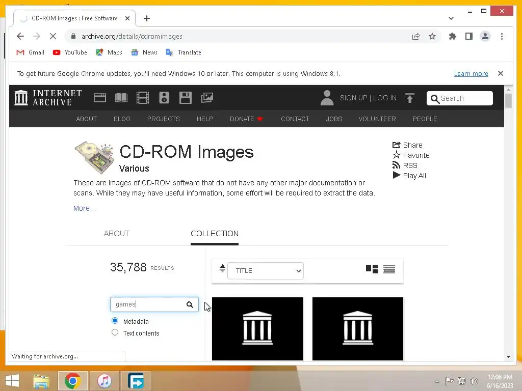
Task: Open the Software floppy disk icon
Action: click(x=186, y=98)
